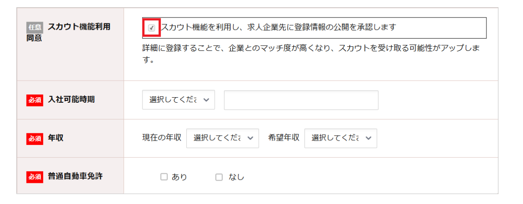Click the gray 任意 badge
523x204 pixels.
[x=35, y=27]
